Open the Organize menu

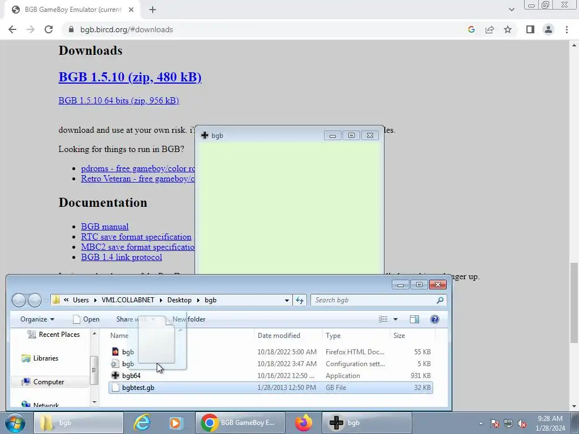tap(37, 319)
